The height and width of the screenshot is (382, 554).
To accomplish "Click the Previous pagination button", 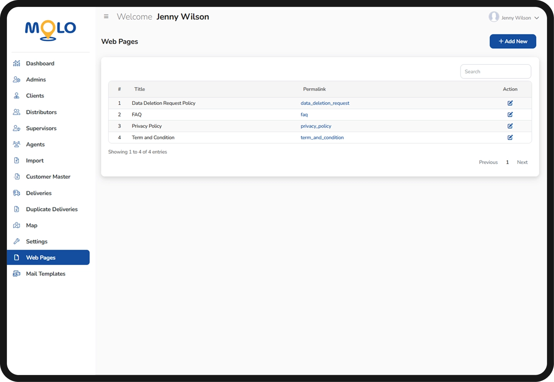I will (488, 162).
